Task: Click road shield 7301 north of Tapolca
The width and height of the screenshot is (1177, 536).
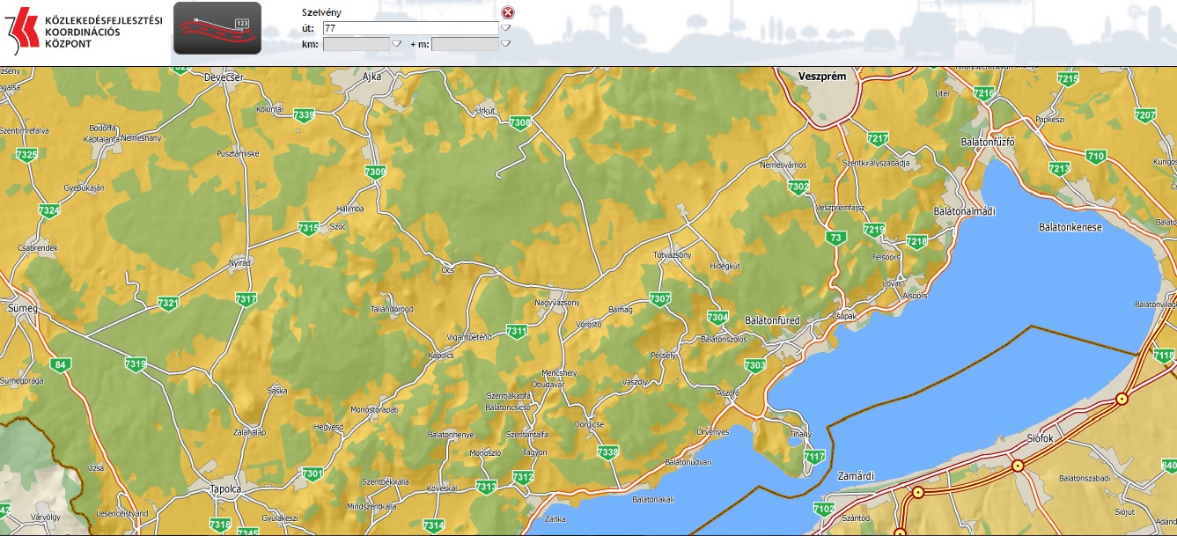Action: click(x=313, y=474)
